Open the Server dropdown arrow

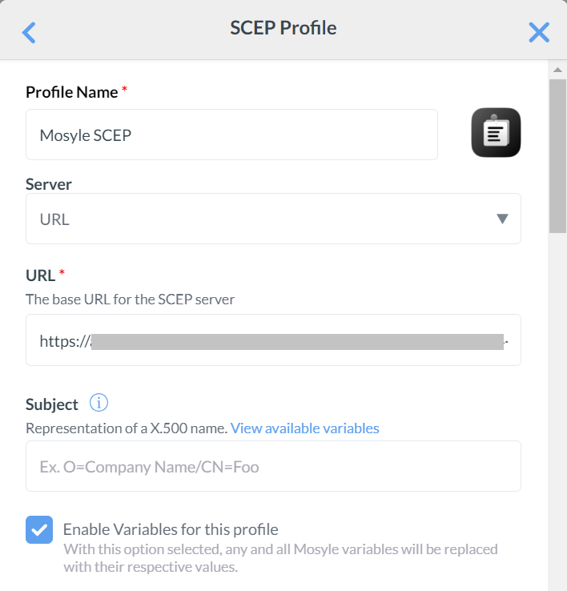pos(502,219)
